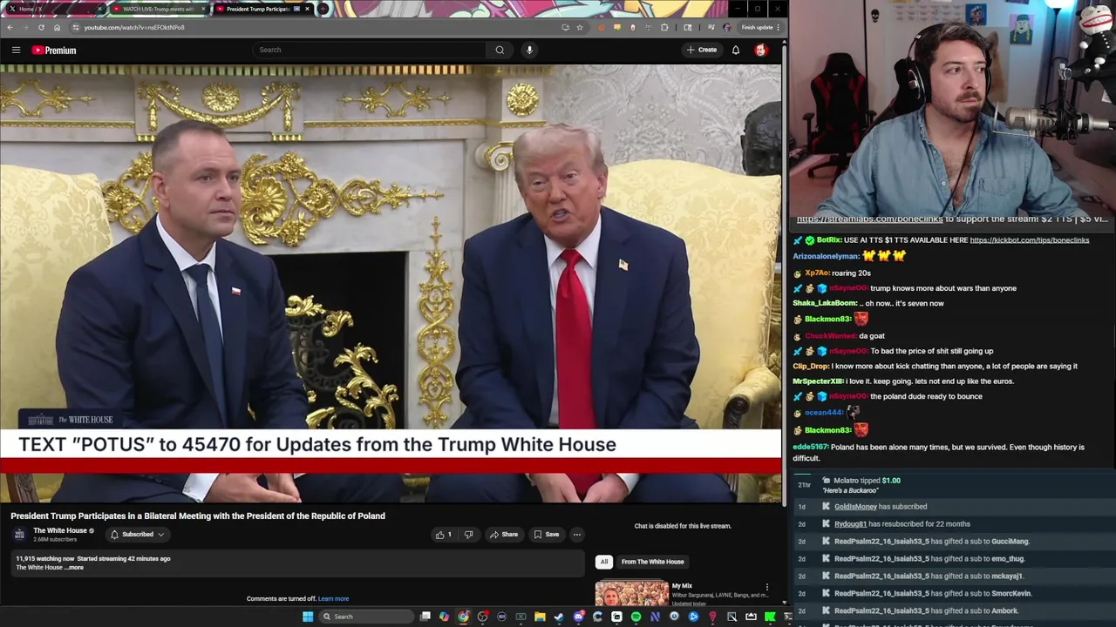Save the video to a playlist
Image resolution: width=1116 pixels, height=627 pixels.
tap(547, 535)
